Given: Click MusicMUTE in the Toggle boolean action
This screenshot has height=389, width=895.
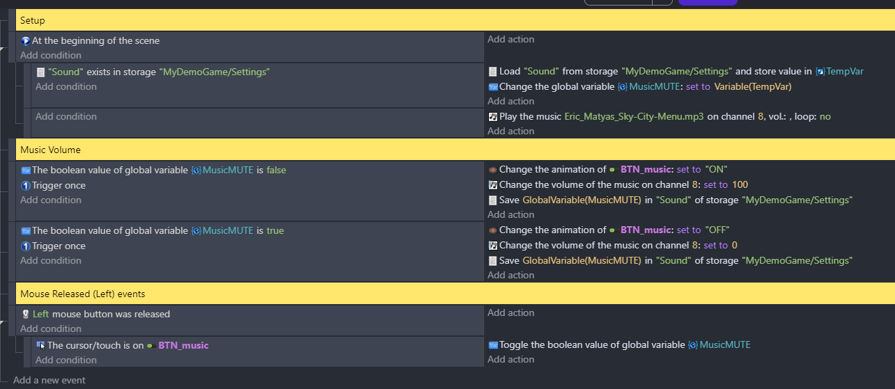Looking at the screenshot, I should pyautogui.click(x=725, y=345).
